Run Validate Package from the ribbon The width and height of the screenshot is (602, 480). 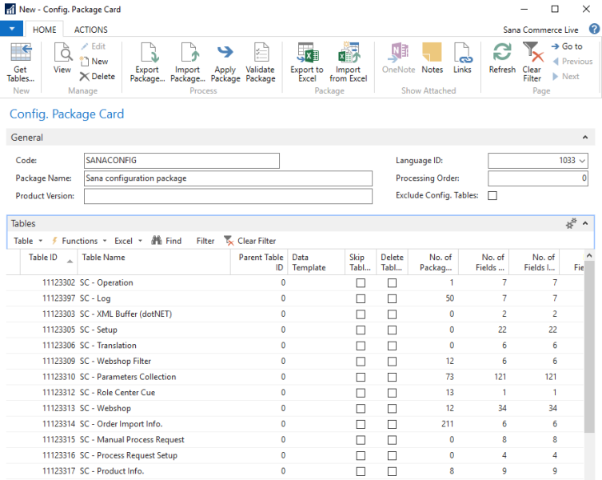(261, 62)
